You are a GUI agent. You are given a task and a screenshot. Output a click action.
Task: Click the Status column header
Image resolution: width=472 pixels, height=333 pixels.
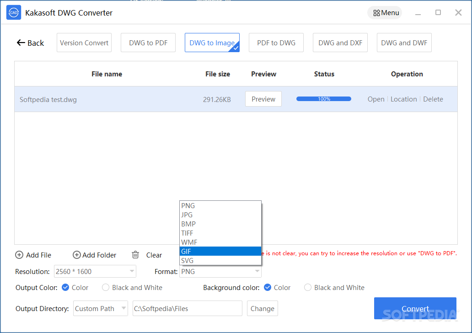pyautogui.click(x=324, y=74)
